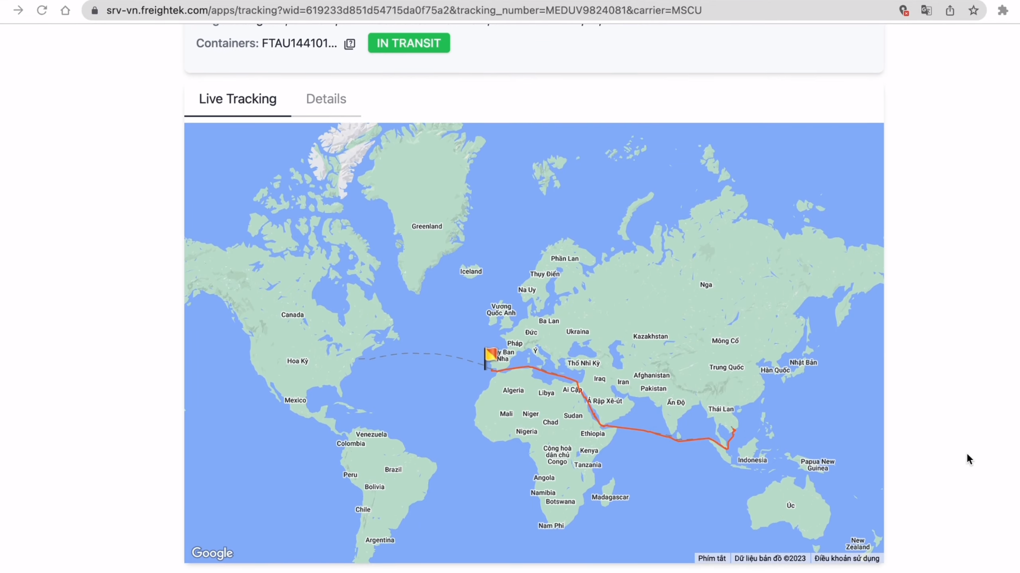
Task: Bookmark this page with star icon
Action: pyautogui.click(x=973, y=10)
